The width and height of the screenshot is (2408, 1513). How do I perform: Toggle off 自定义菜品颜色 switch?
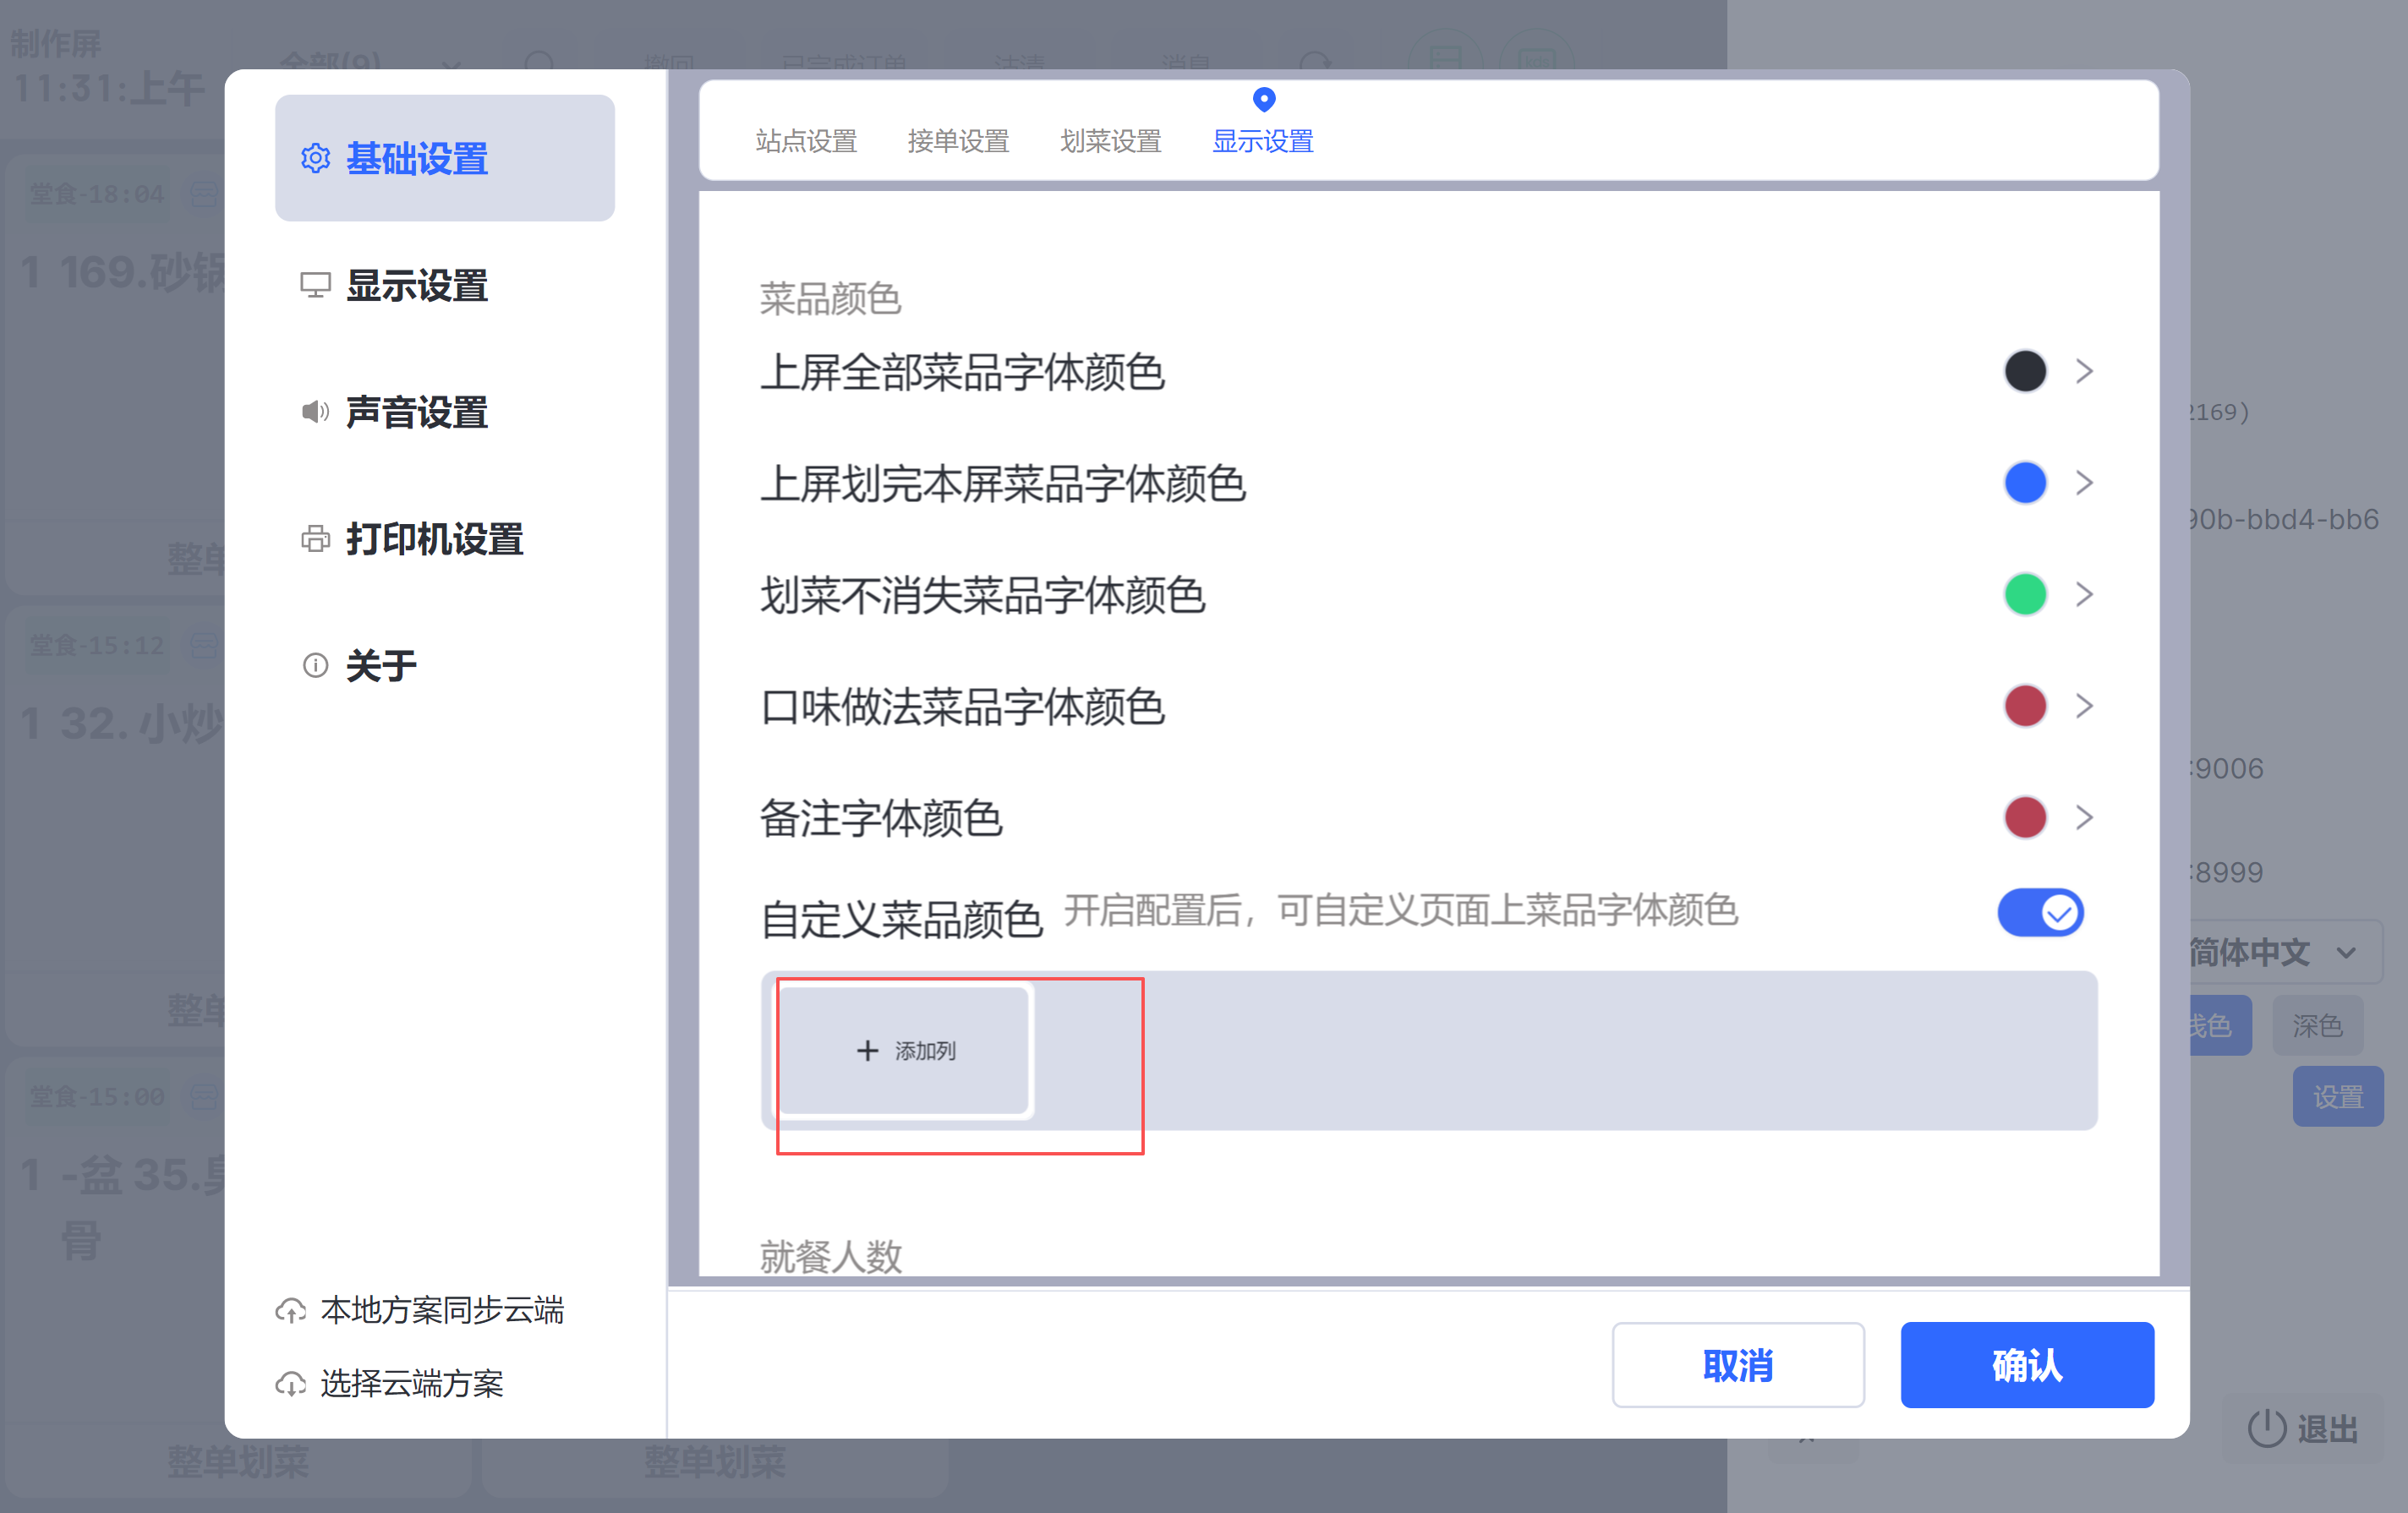(2040, 912)
